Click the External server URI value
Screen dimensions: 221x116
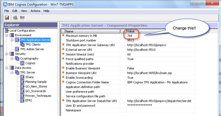pyautogui.click(x=141, y=50)
